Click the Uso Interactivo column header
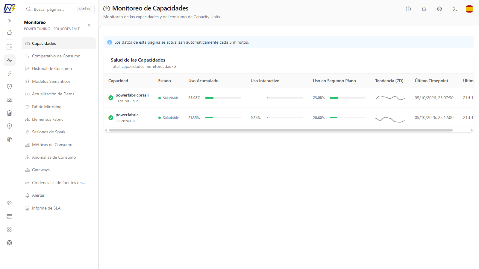Screen dimensions: 479x269 coord(265,81)
